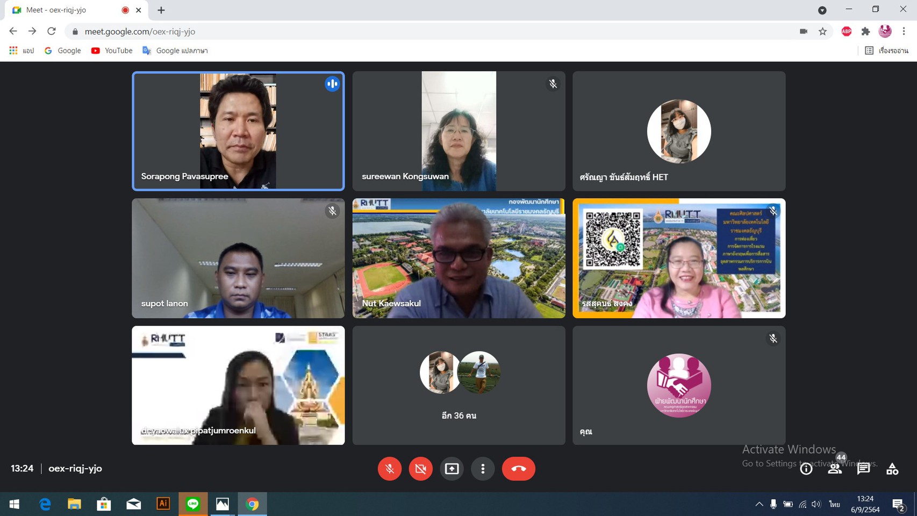Go back in browser history

tap(13, 31)
